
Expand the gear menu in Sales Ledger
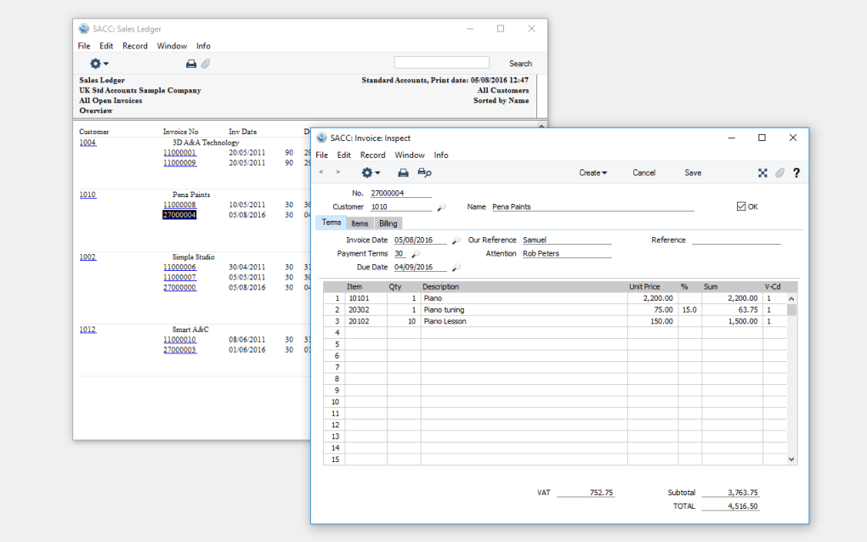[99, 64]
